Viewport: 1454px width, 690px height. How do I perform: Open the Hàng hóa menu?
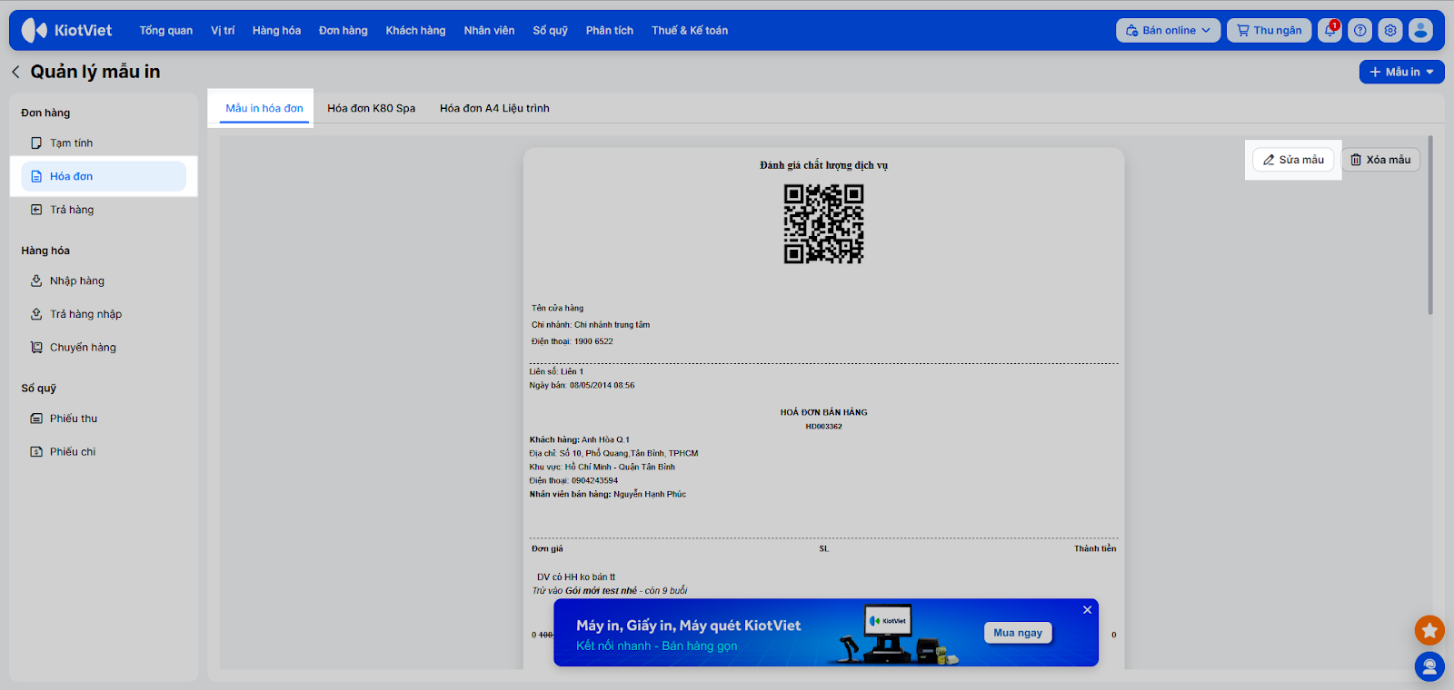tap(276, 30)
